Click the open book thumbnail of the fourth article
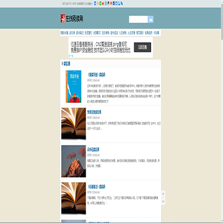The height and width of the screenshot is (223, 223). 74,198
